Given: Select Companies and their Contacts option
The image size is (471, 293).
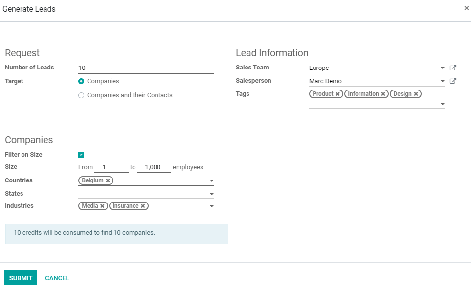Looking at the screenshot, I should coord(81,95).
